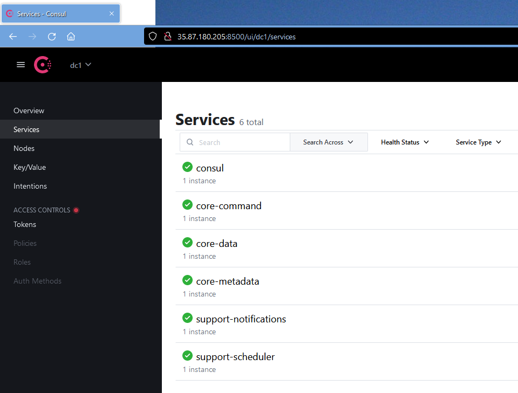Image resolution: width=518 pixels, height=393 pixels.
Task: Click the insecure connection padlock icon
Action: click(168, 36)
